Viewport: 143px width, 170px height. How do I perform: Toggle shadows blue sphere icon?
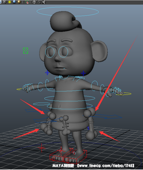[x=14, y=2]
